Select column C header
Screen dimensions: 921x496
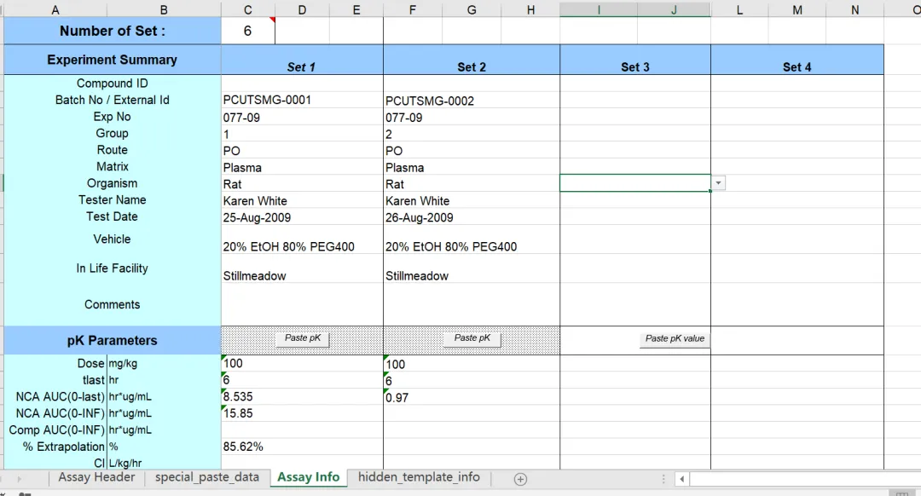click(x=247, y=9)
